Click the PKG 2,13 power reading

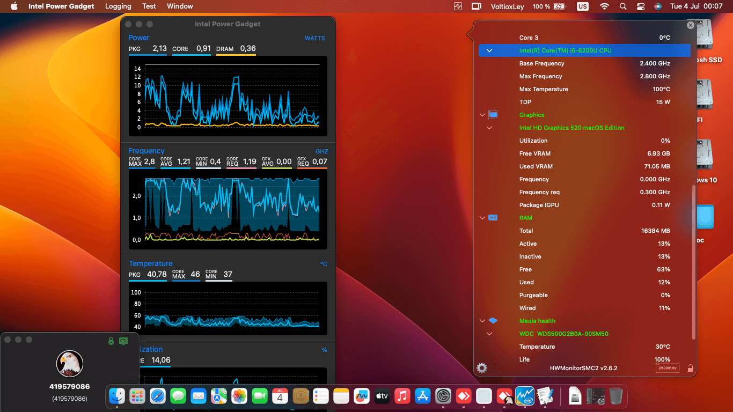coord(148,49)
